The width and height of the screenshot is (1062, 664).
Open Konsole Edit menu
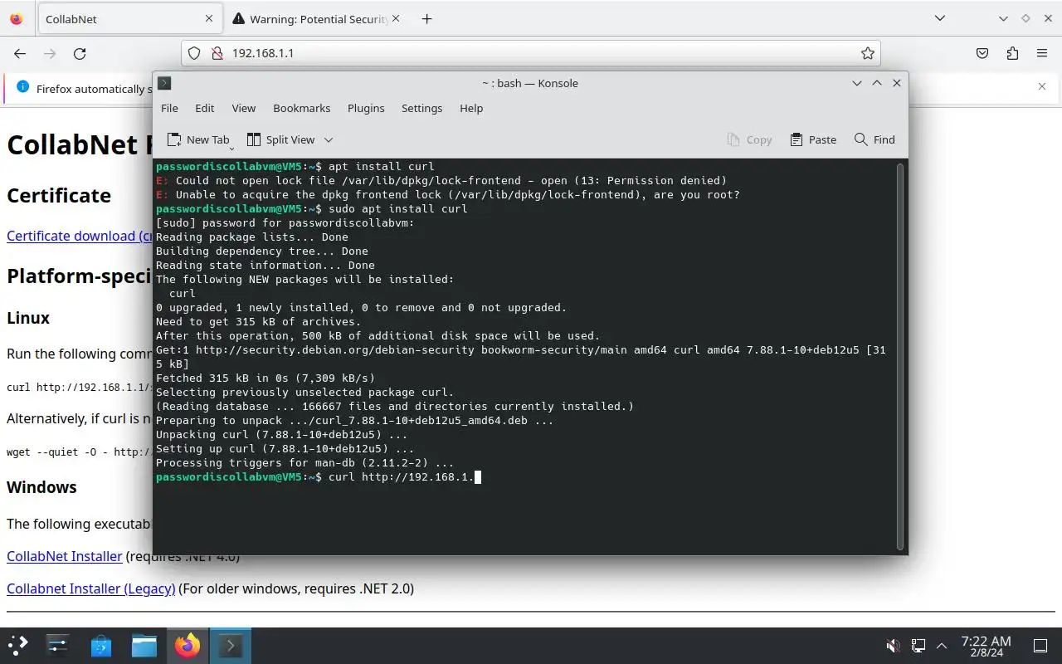tap(204, 108)
